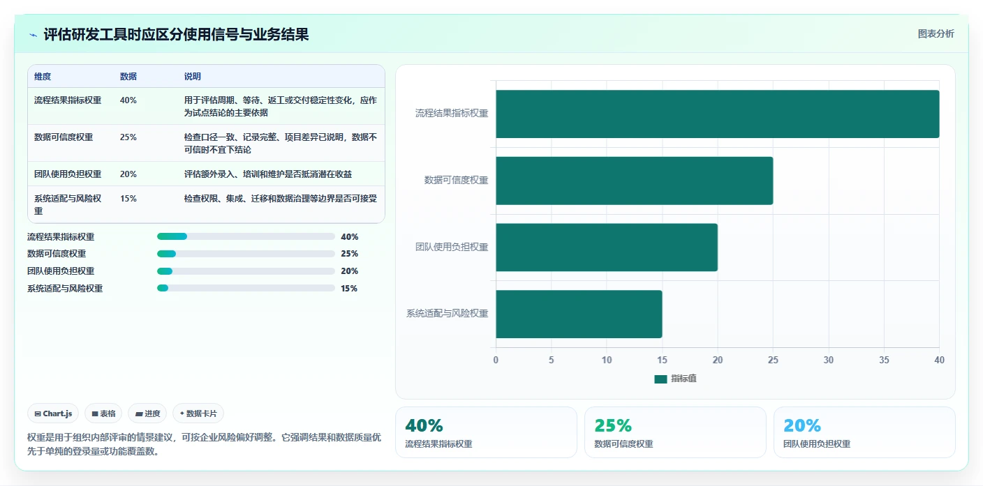983x486 pixels.
Task: Click the 25% value beside the progress bar
Action: click(x=349, y=254)
